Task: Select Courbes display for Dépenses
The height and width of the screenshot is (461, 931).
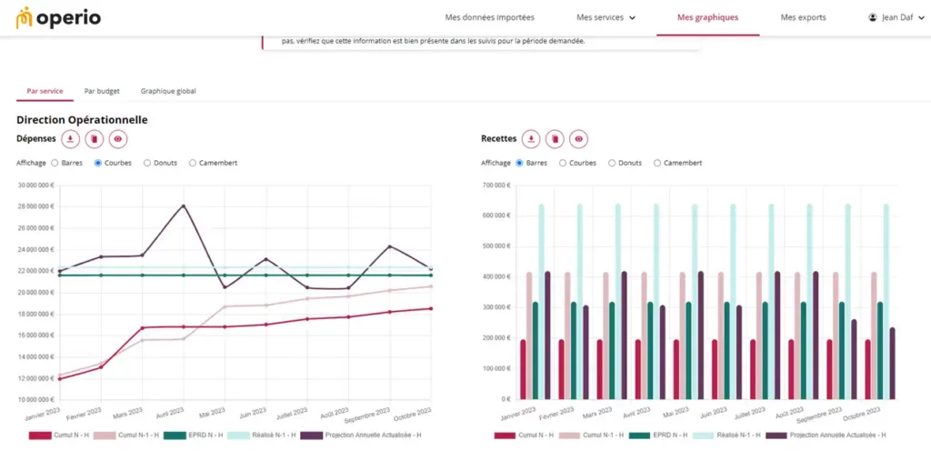Action: click(98, 163)
